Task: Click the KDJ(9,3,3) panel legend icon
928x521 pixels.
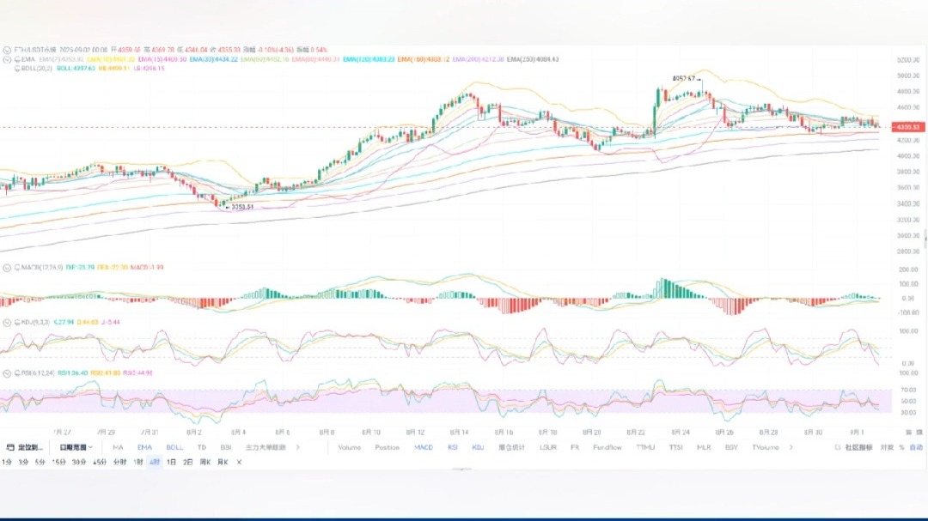Action: click(x=5, y=323)
